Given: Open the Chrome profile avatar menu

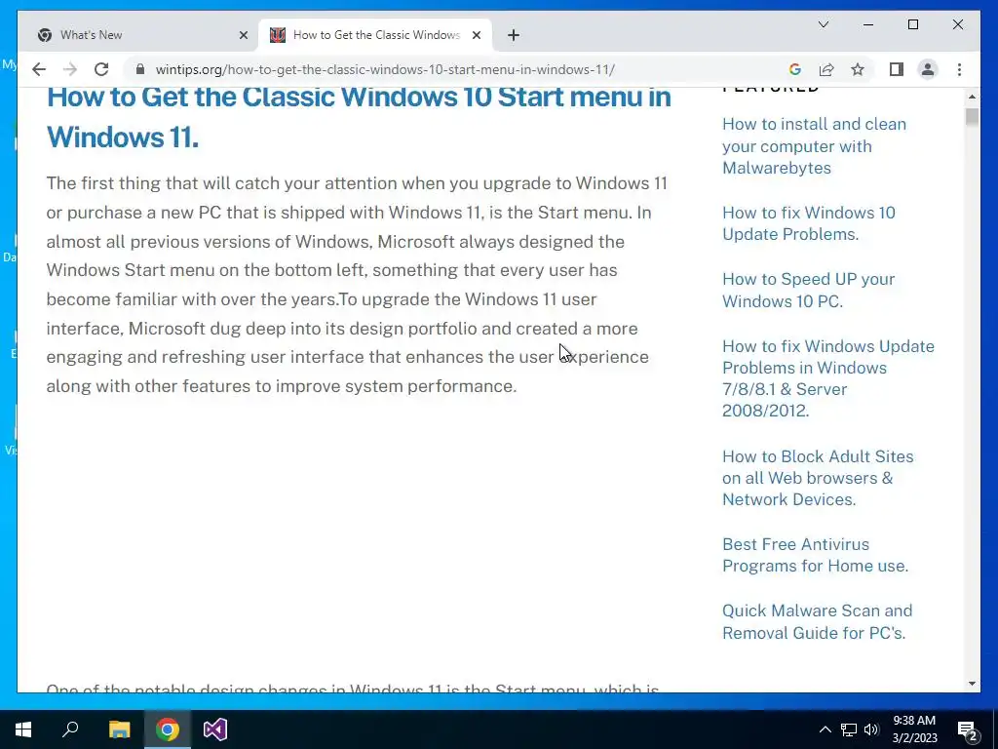Looking at the screenshot, I should [x=928, y=69].
